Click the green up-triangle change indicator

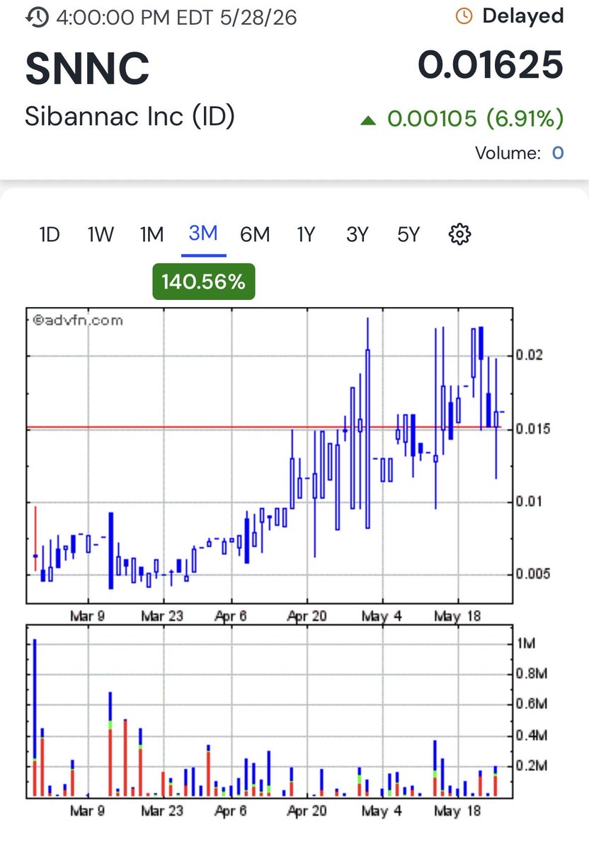coord(367,121)
